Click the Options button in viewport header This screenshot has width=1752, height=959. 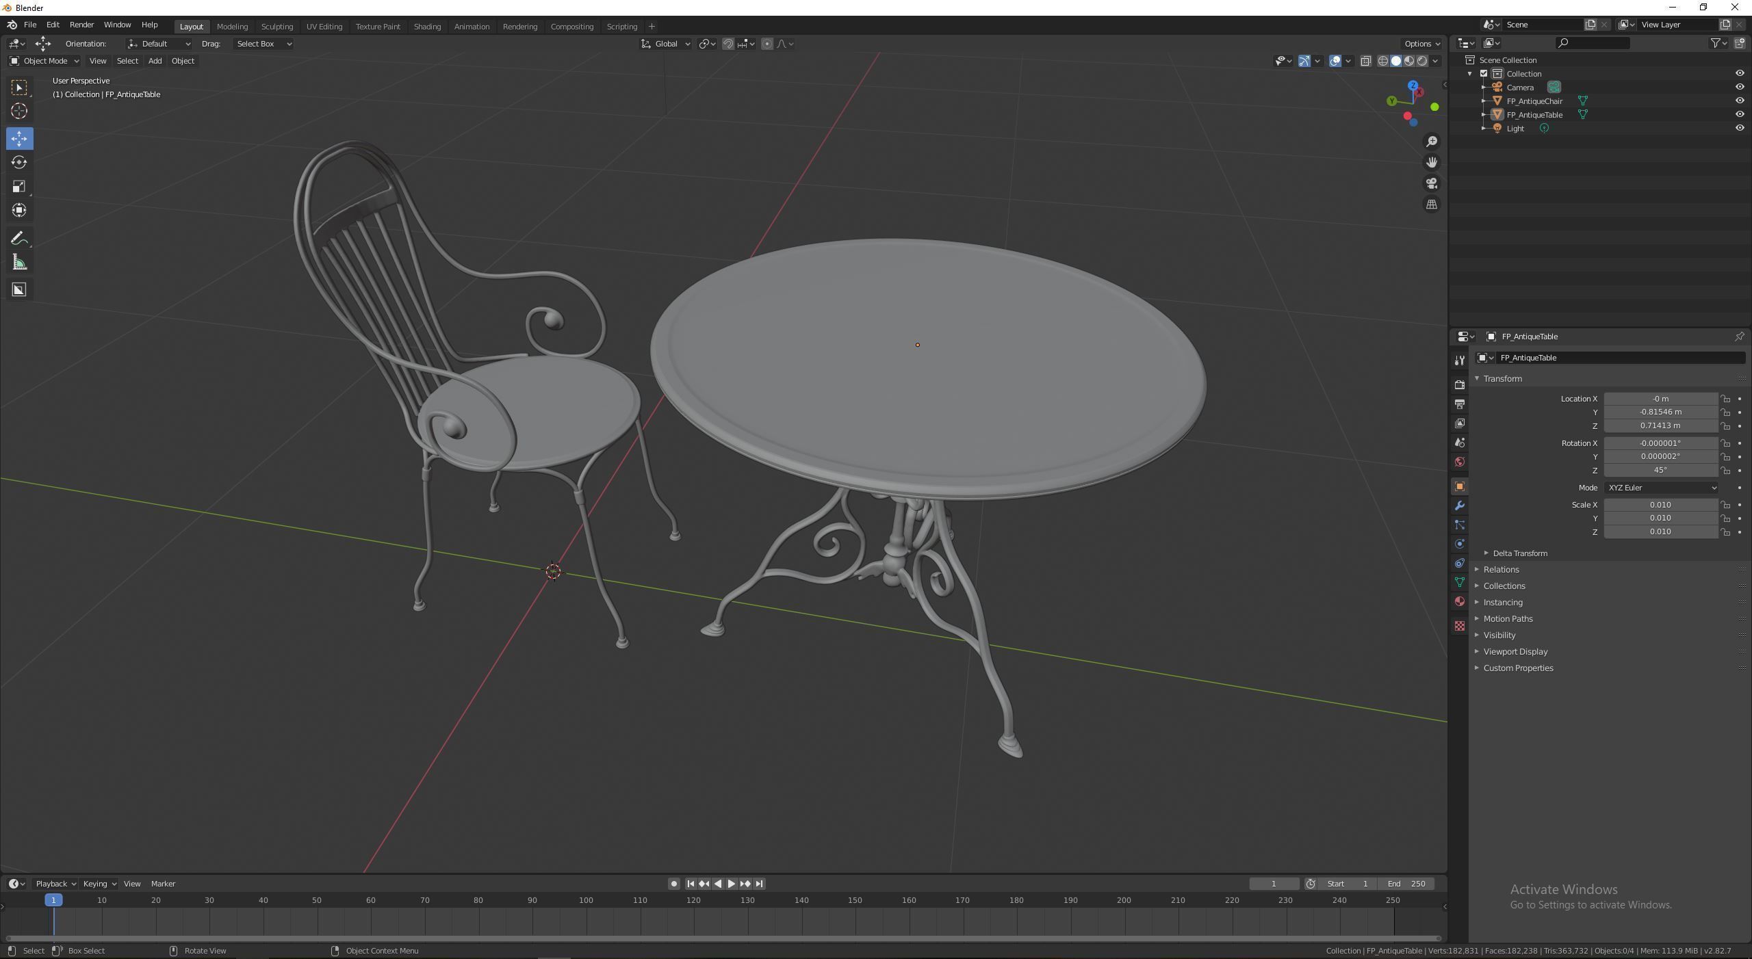pos(1421,44)
